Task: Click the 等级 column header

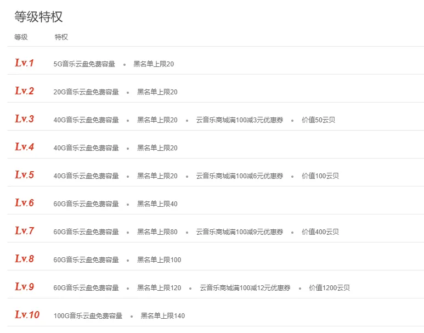Action: tap(21, 37)
